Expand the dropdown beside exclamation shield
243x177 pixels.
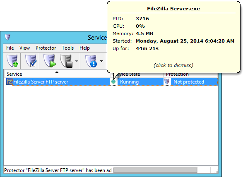[x=101, y=61]
